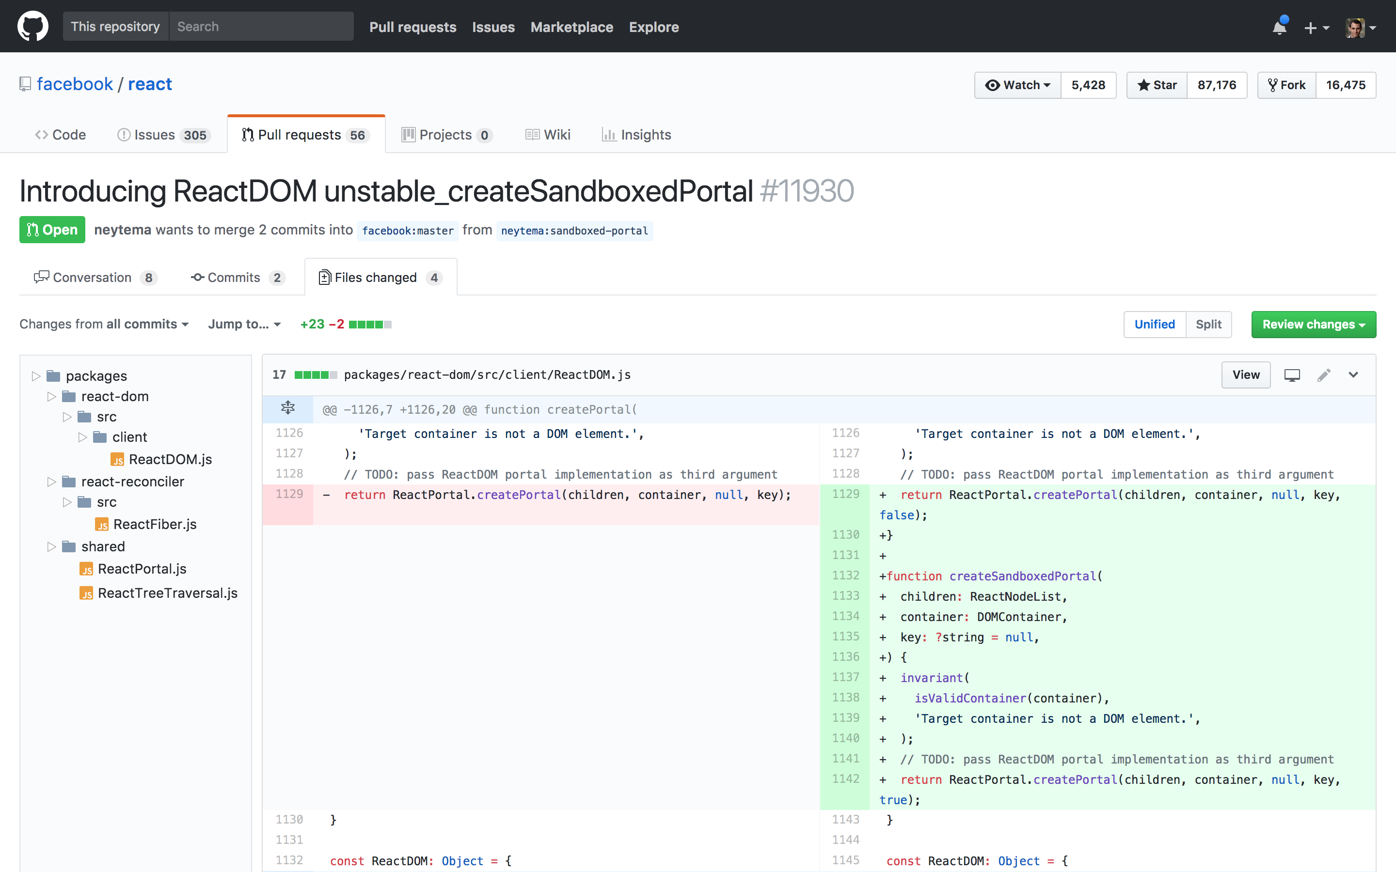This screenshot has width=1396, height=872.
Task: Select ReactPortal.js in the file tree
Action: click(x=141, y=569)
